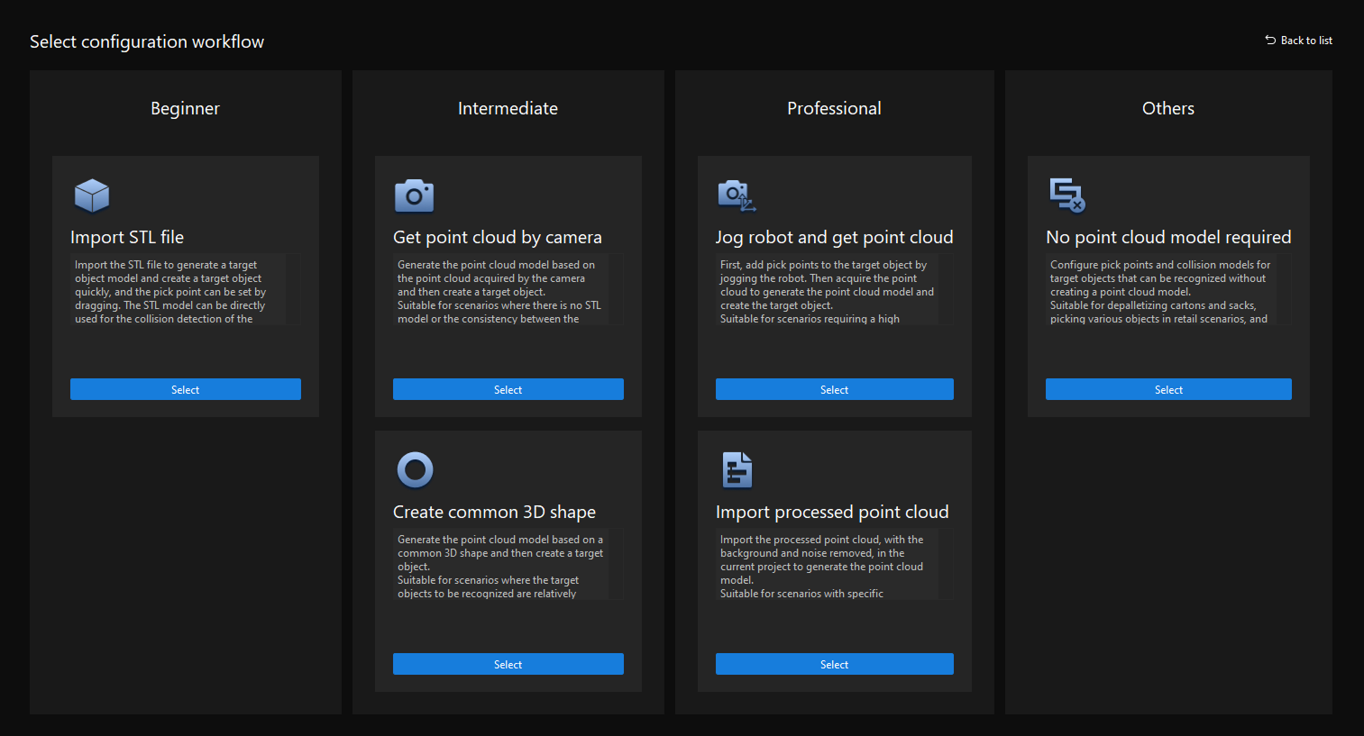Click the camera icon for Get point cloud
The height and width of the screenshot is (736, 1364).
(x=414, y=195)
